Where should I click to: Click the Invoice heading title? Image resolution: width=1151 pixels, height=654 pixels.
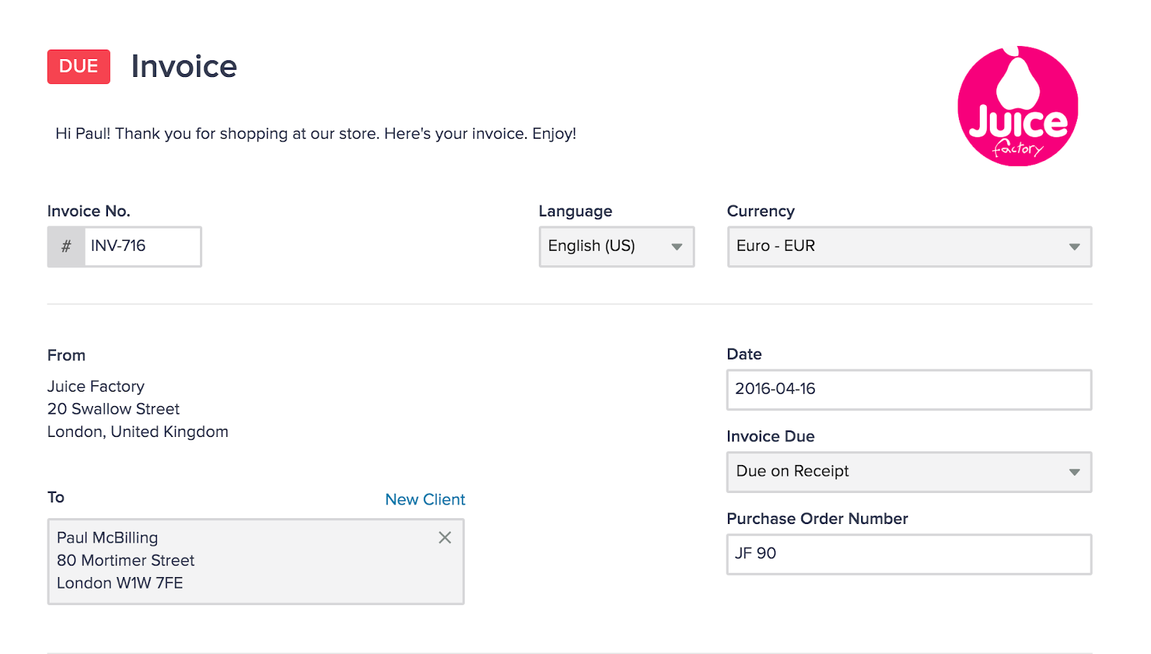pos(184,67)
